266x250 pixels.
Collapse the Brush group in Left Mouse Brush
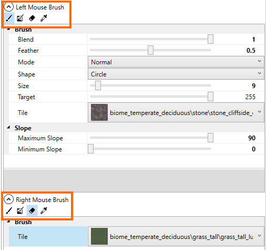click(x=8, y=30)
